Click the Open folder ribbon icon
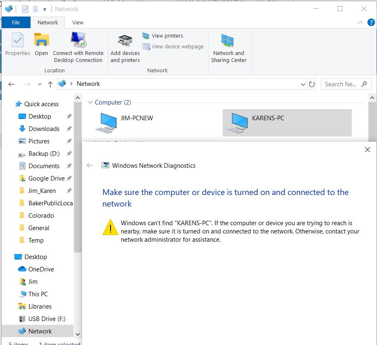Screen dimensions: 377x345 click(41, 40)
